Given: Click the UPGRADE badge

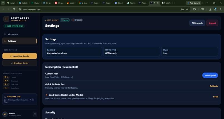Looking at the screenshot, I should point(77,20).
